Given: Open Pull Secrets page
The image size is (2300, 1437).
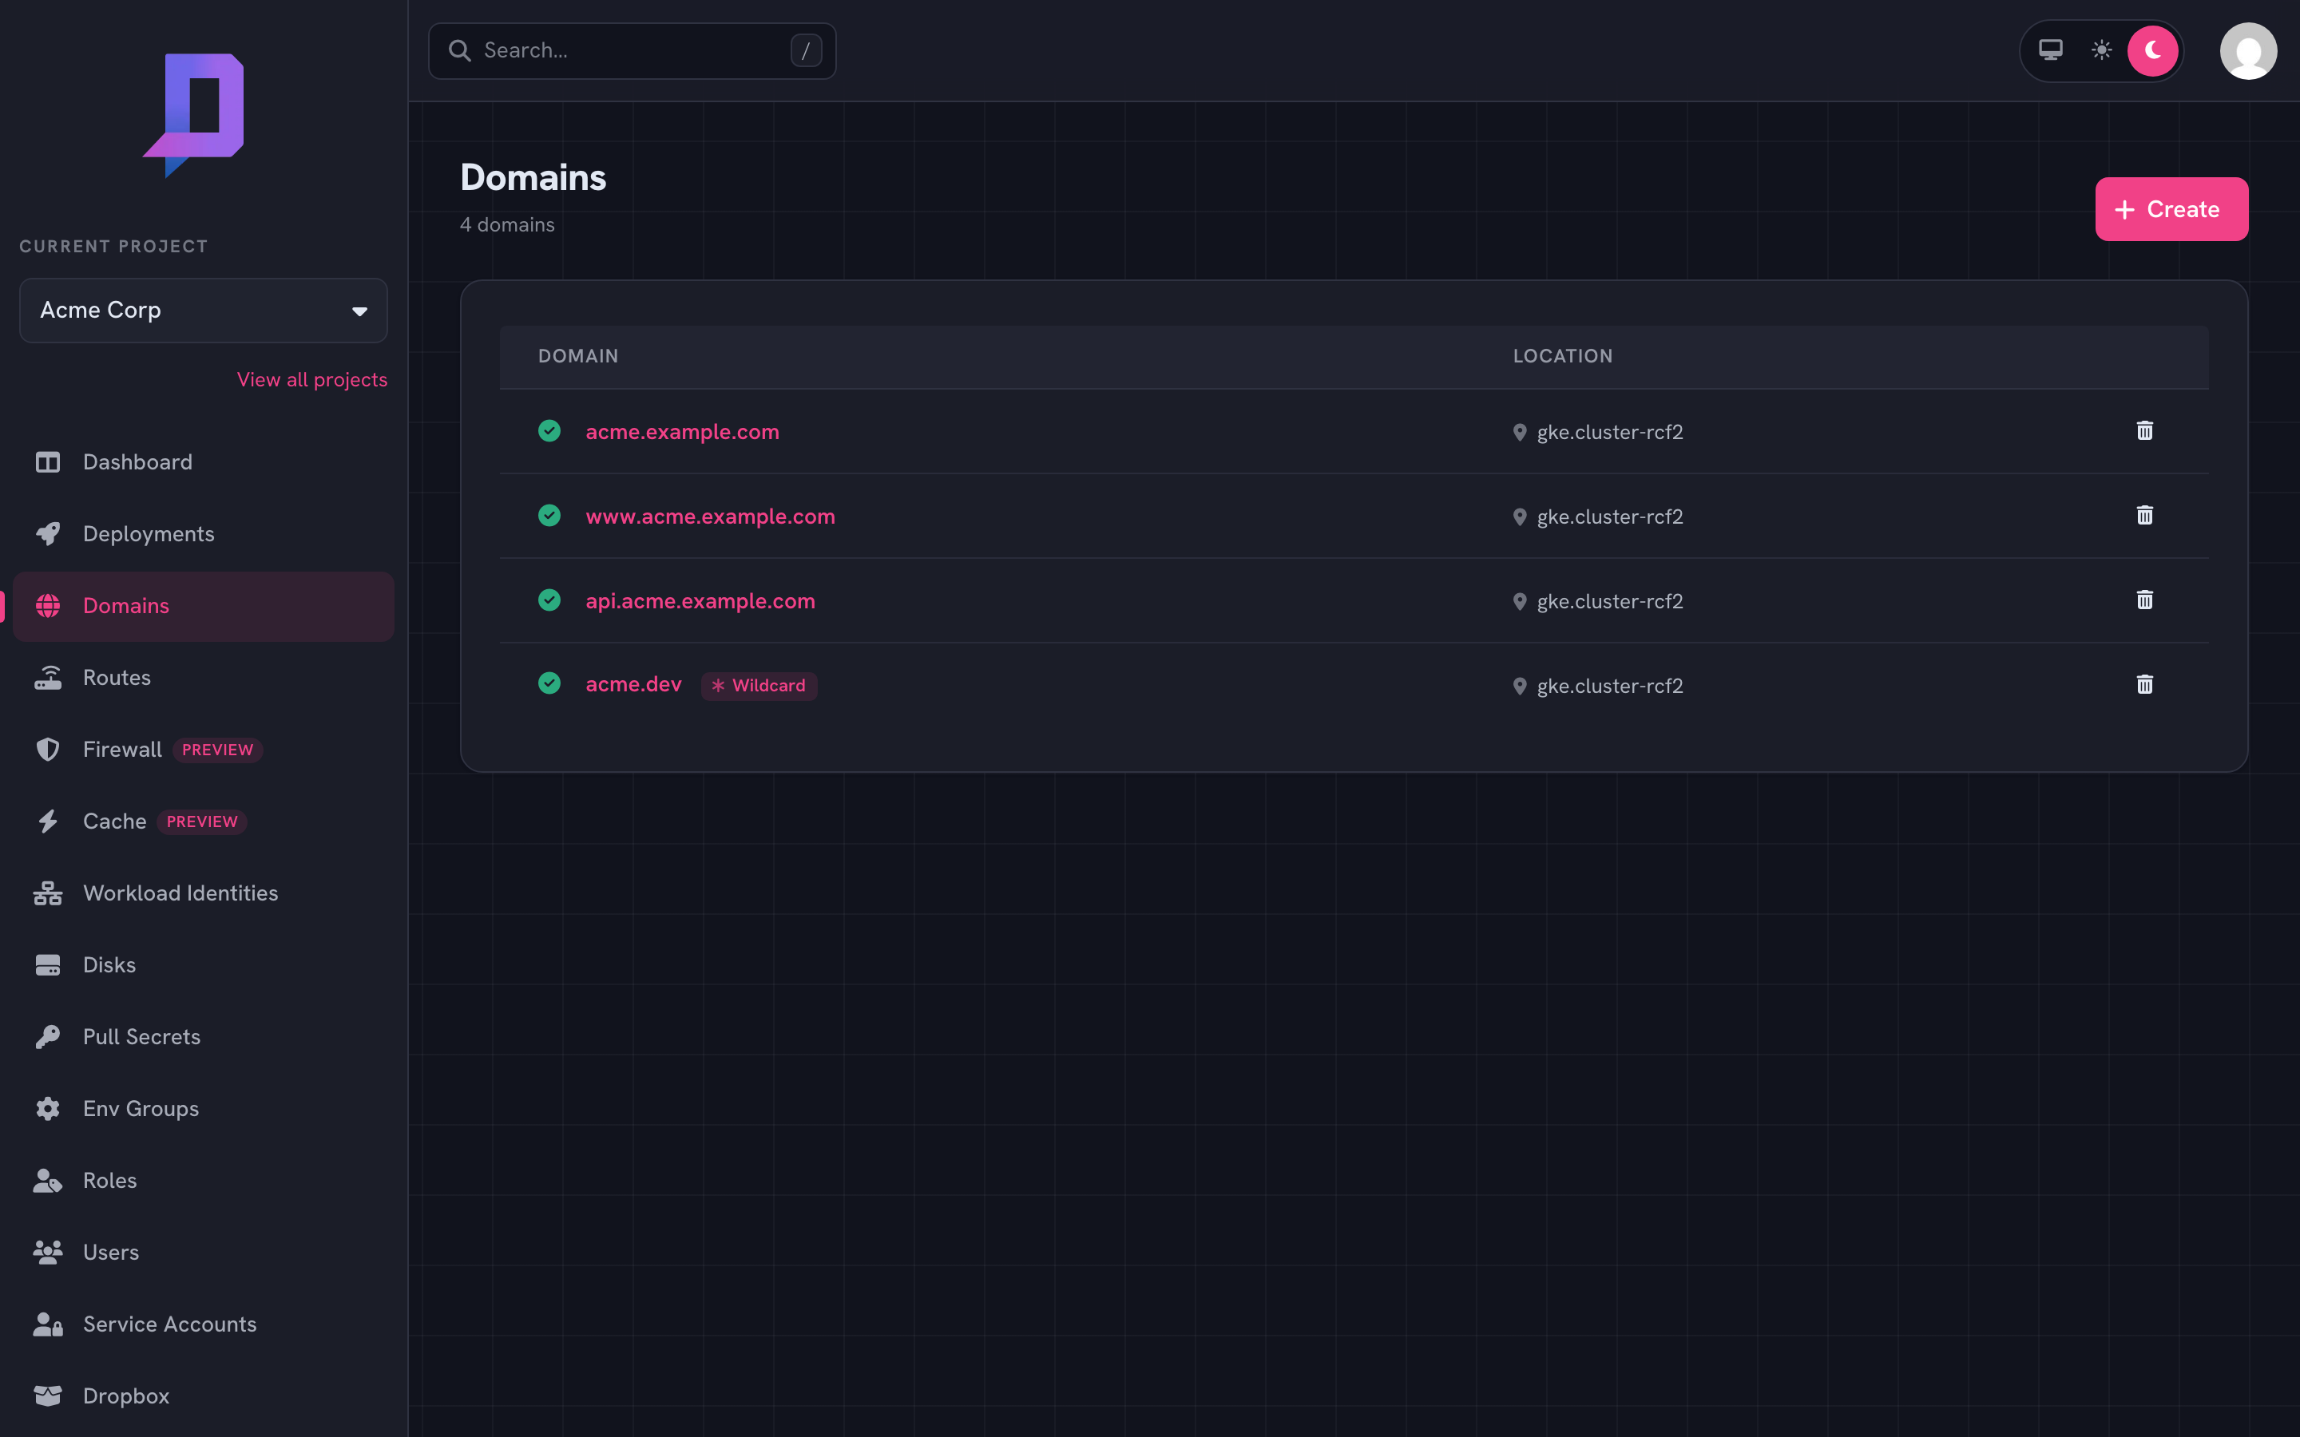Looking at the screenshot, I should point(204,1037).
